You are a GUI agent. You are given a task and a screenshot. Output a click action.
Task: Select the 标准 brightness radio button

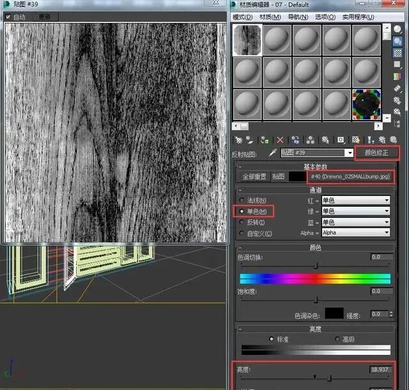[x=271, y=339]
